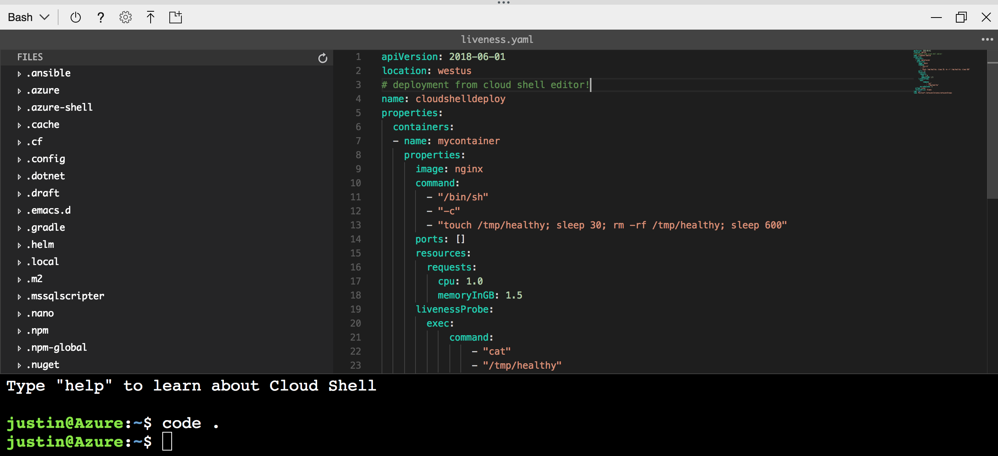The image size is (998, 456).
Task: Click the upload files icon
Action: (149, 16)
